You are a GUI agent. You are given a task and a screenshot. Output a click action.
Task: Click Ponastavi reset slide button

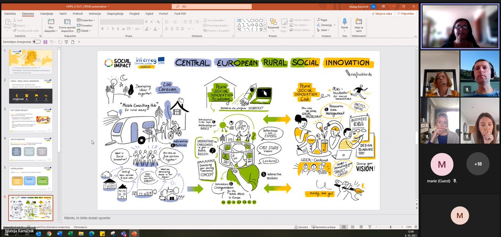(86, 25)
